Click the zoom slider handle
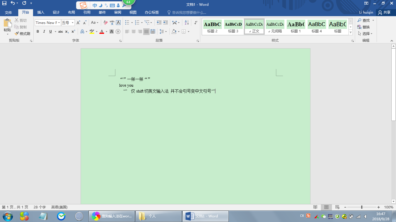The width and height of the screenshot is (396, 222). pos(362,207)
